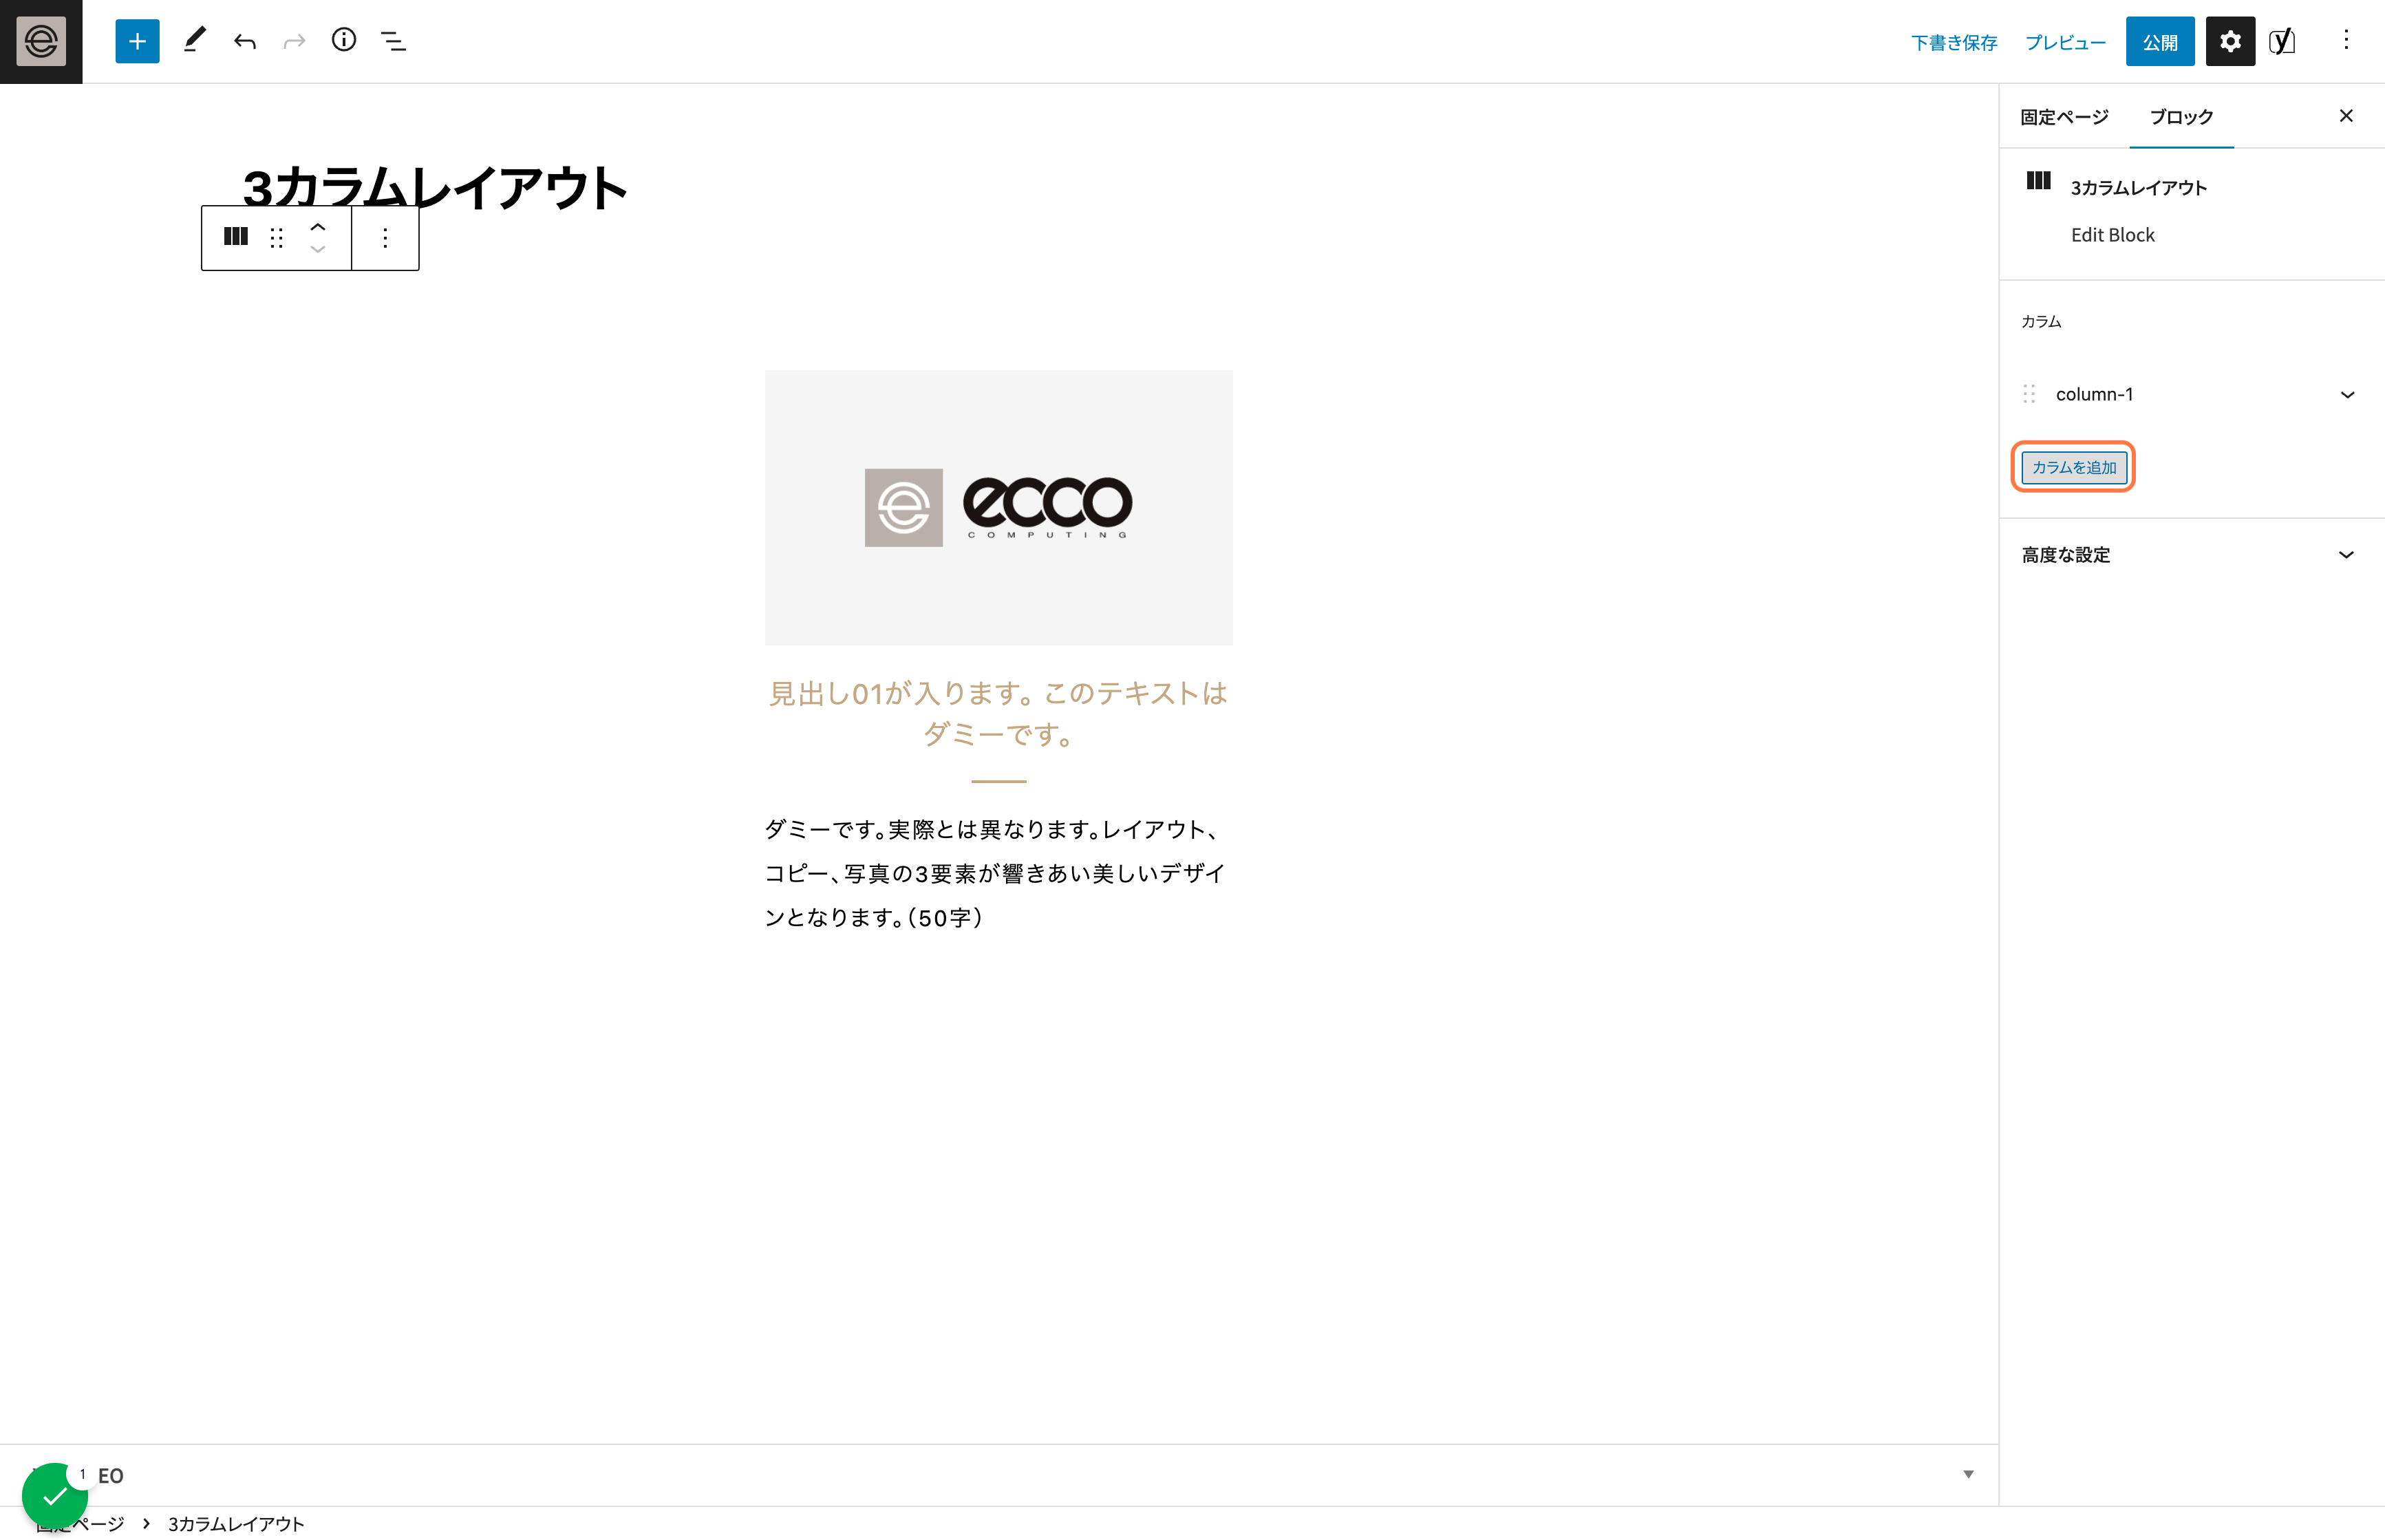2385x1540 pixels.
Task: Expand the column-1 row chevron
Action: click(2347, 395)
